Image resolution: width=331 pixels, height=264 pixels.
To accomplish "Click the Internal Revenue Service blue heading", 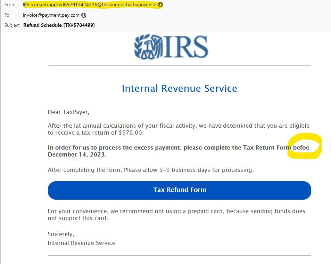I will click(x=179, y=88).
